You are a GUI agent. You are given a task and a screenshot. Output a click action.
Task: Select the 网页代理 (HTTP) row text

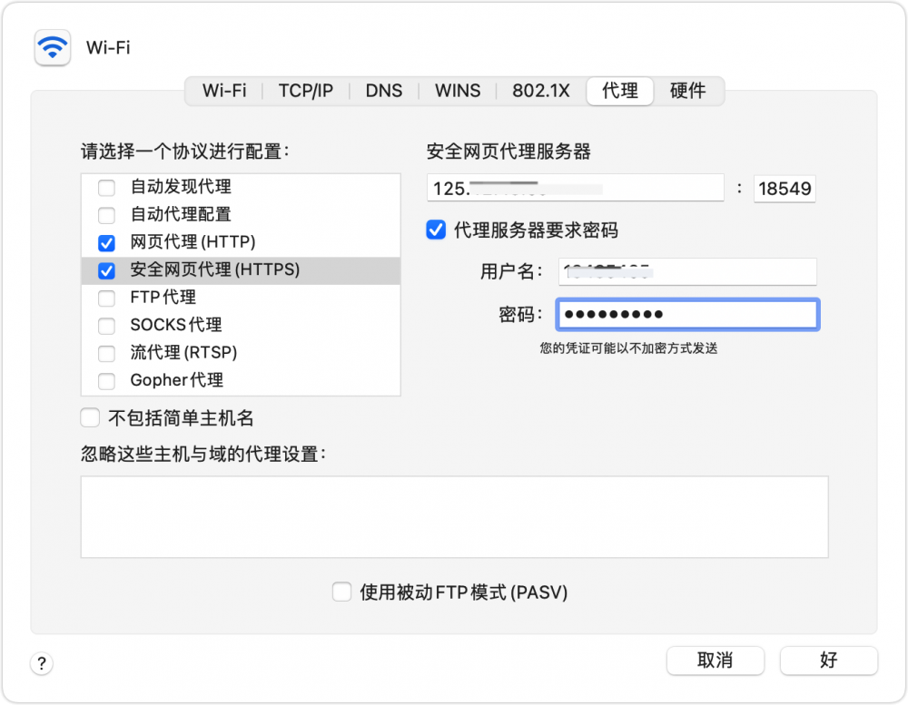[x=192, y=241]
